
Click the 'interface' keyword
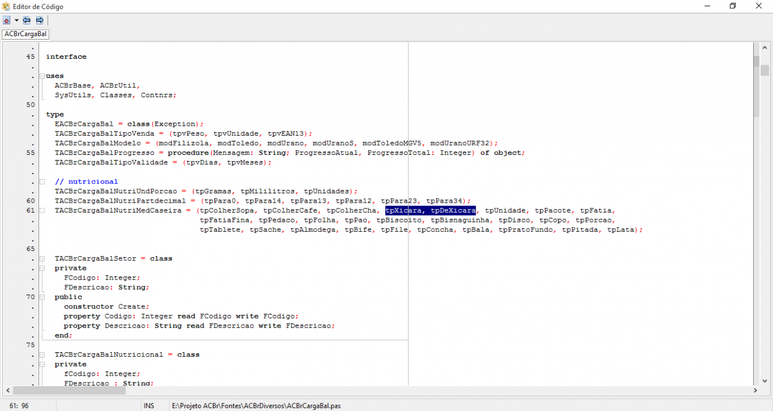pos(66,56)
